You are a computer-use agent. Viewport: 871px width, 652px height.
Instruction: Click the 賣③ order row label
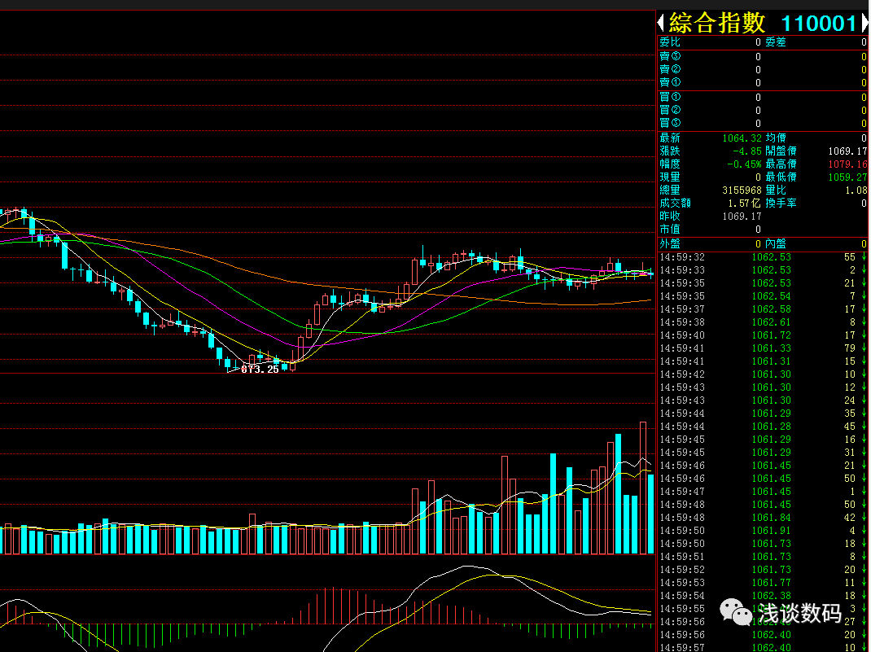(x=670, y=57)
